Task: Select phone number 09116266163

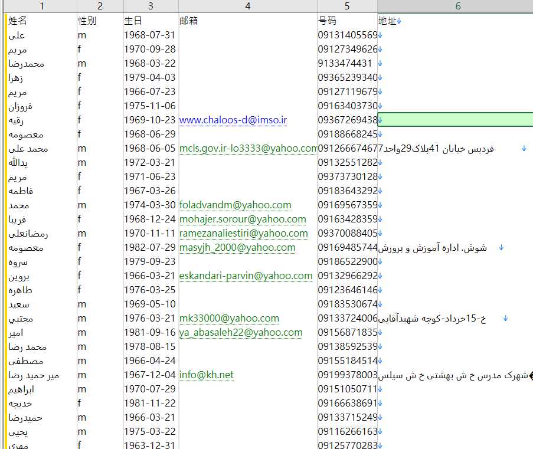Action: click(x=347, y=432)
